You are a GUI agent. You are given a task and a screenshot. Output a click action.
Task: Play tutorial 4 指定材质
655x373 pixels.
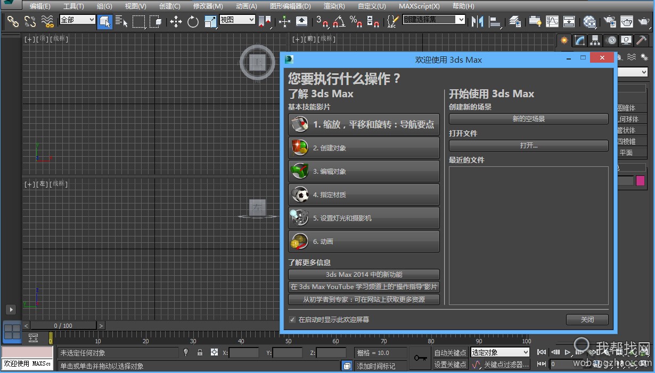click(x=364, y=194)
